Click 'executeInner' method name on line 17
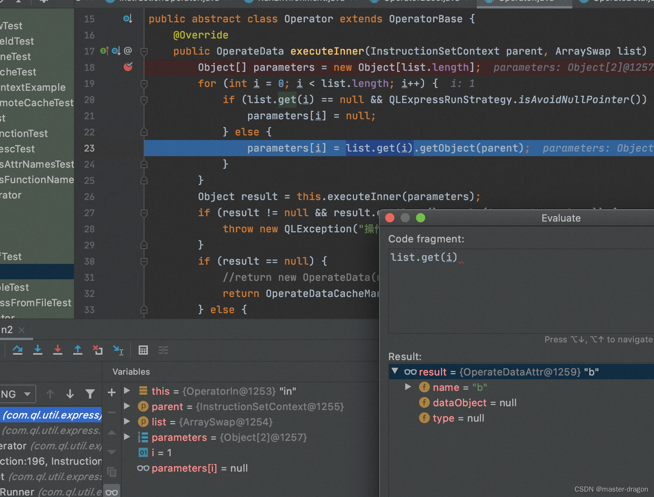Viewport: 654px width, 497px height. click(327, 51)
